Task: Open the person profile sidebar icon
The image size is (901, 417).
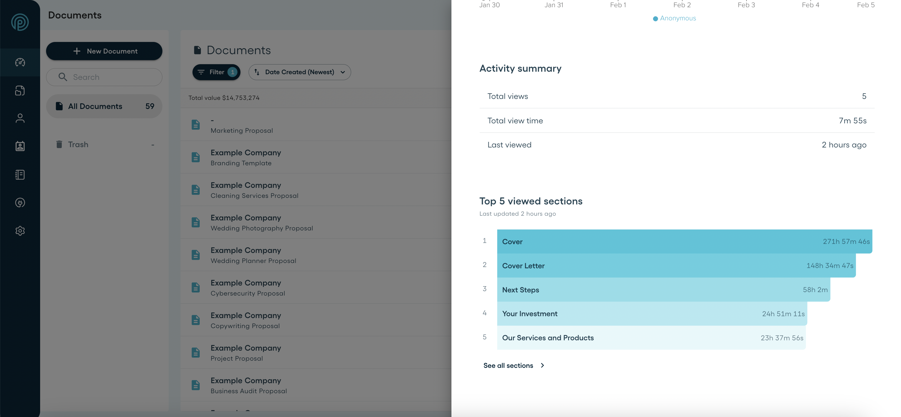Action: [x=20, y=118]
